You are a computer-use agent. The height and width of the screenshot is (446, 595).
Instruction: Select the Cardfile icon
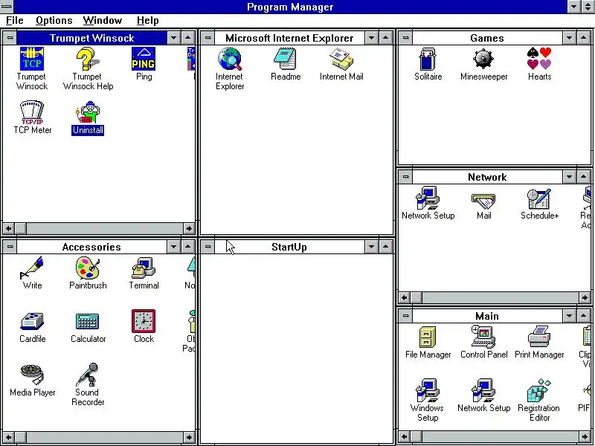(32, 321)
